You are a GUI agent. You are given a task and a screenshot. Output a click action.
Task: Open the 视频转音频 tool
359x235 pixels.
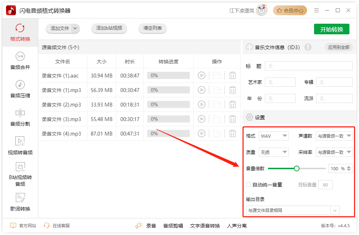click(20, 145)
